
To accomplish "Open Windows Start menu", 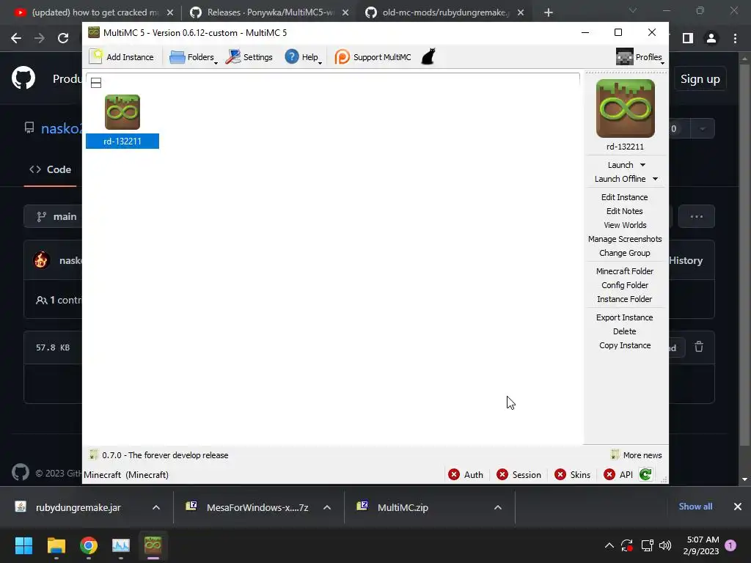I will coord(23,545).
